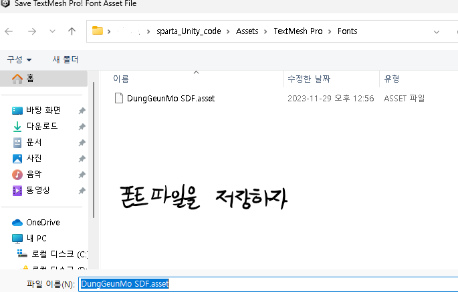458x292 pixels.
Task: Select Fonts breadcrumb segment
Action: pyautogui.click(x=347, y=31)
